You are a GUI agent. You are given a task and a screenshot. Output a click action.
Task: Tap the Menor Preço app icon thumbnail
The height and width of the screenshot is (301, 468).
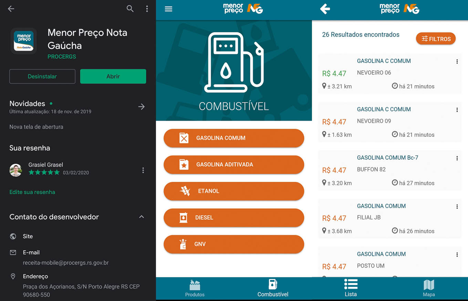[24, 41]
